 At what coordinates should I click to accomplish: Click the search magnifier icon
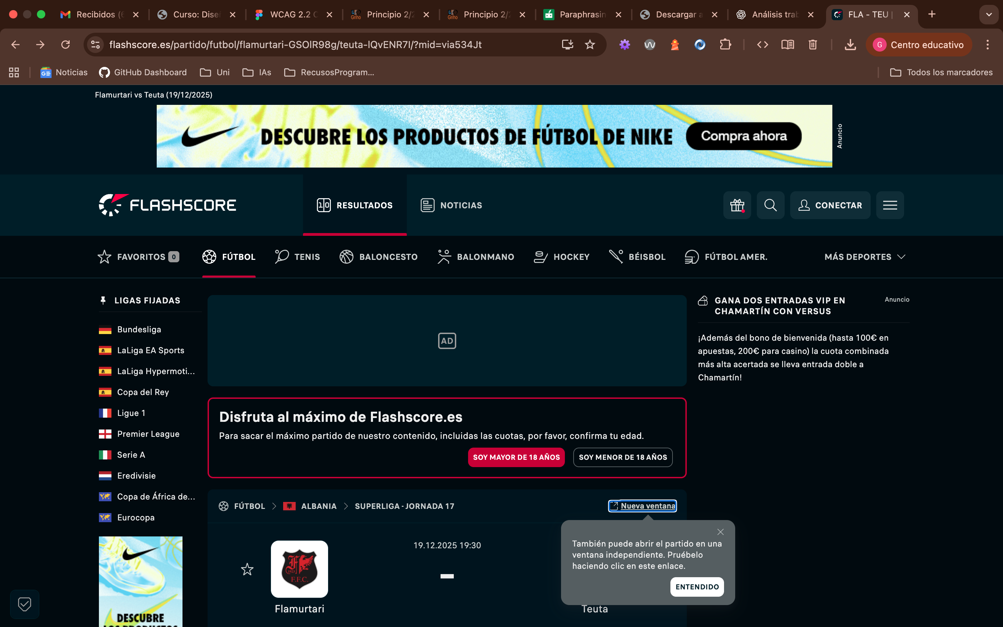point(770,205)
